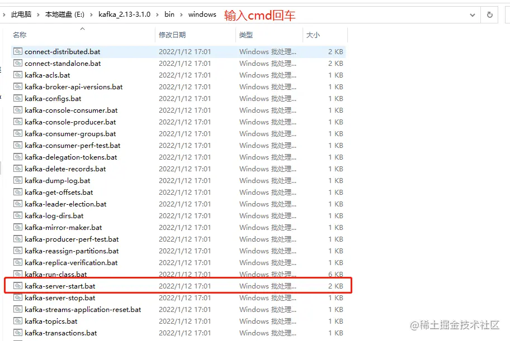Click the kafka-consumer-perf-test.bat file icon
The width and height of the screenshot is (510, 341).
(18, 145)
